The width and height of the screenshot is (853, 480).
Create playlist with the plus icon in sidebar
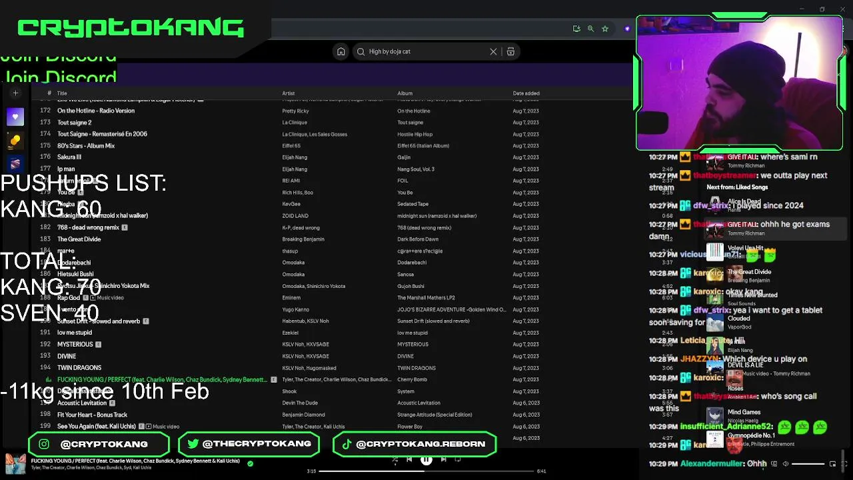point(15,93)
